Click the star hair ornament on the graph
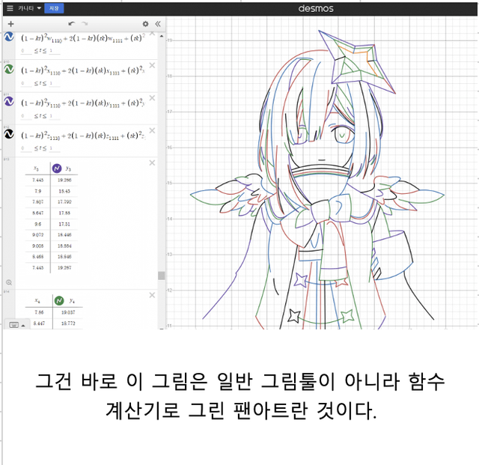This screenshot has width=479, height=465. click(x=356, y=61)
